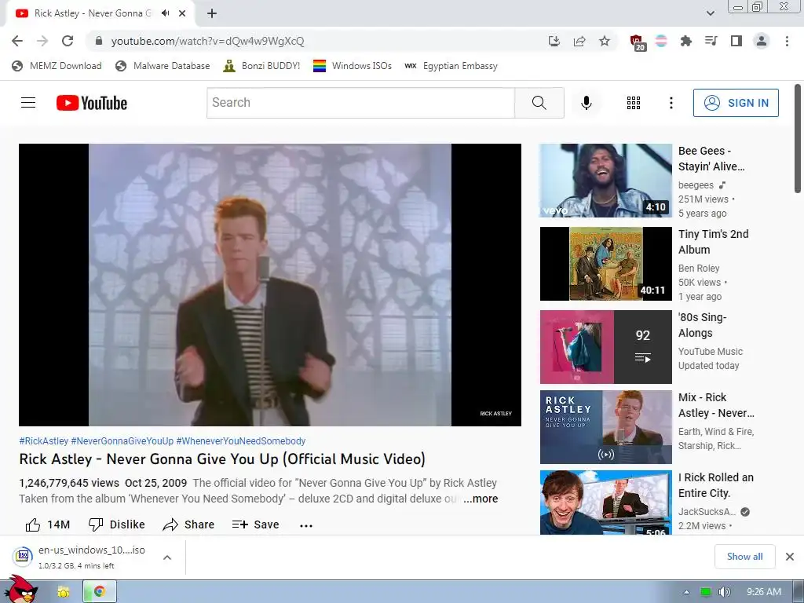Viewport: 804px width, 603px height.
Task: Open the Egyptian Embassy bookmark
Action: point(451,66)
